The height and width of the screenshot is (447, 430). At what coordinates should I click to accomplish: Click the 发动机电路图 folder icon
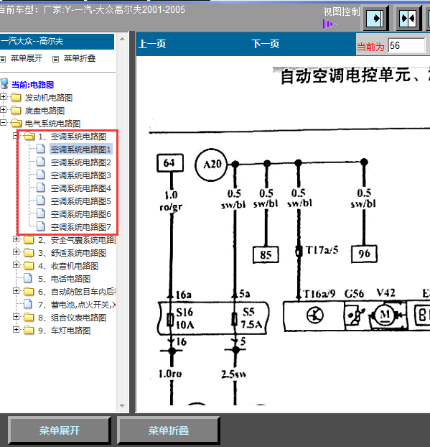pos(16,97)
